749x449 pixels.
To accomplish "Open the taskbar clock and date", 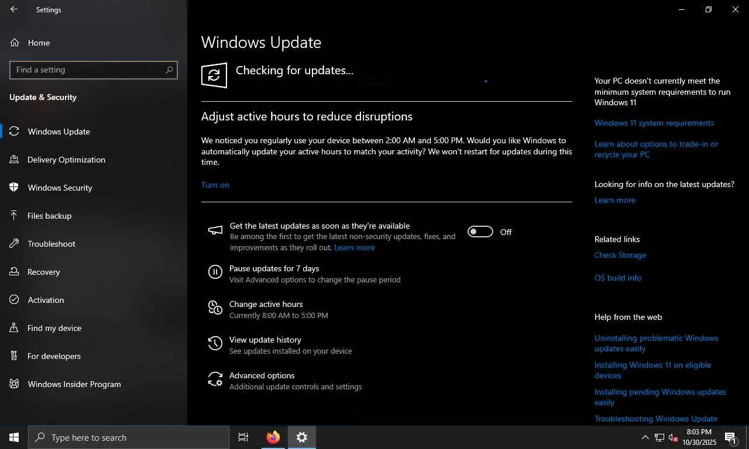I will 699,437.
